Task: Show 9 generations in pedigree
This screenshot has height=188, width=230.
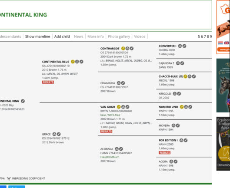Action: pyautogui.click(x=211, y=36)
